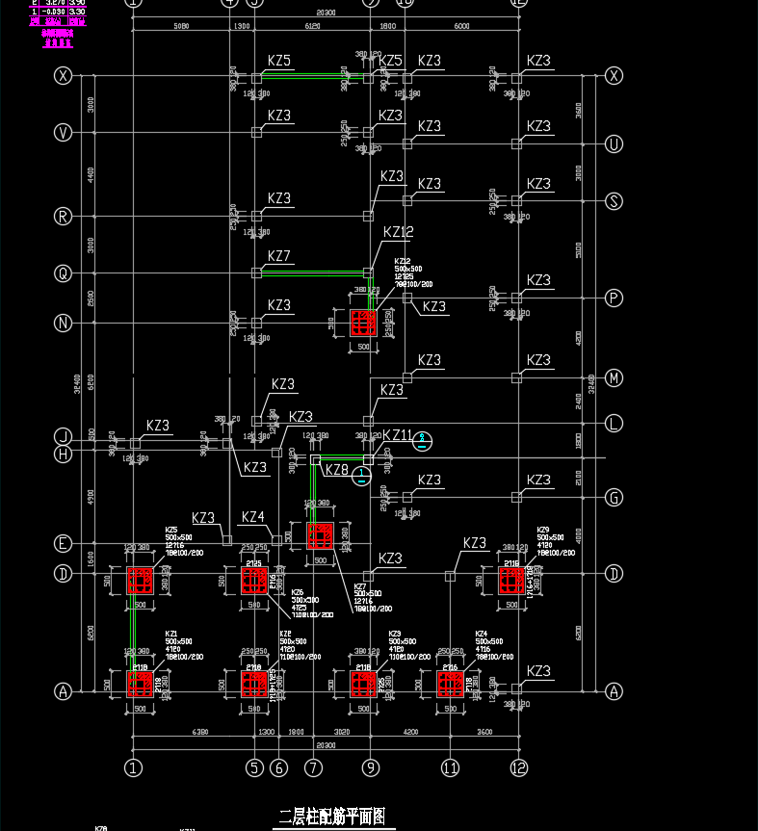Select the 4400 vertical dimension on the left
Image resolution: width=758 pixels, height=831 pixels.
pyautogui.click(x=91, y=175)
